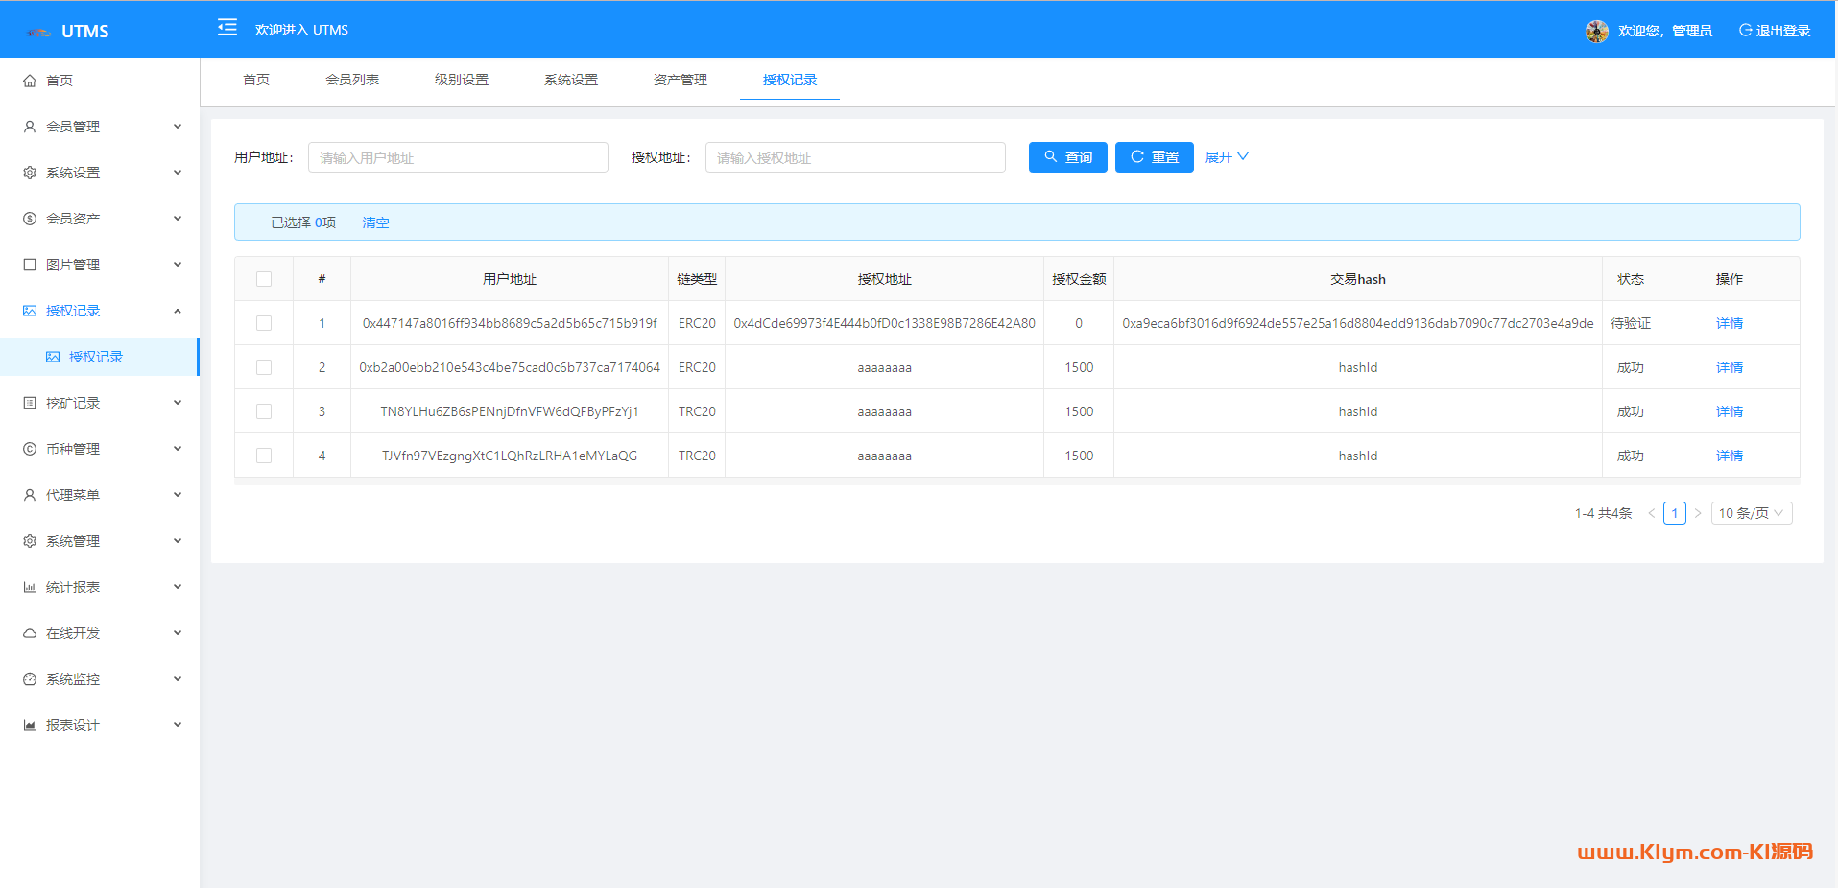Select the checkbox for row 3
The image size is (1838, 888).
(x=264, y=411)
